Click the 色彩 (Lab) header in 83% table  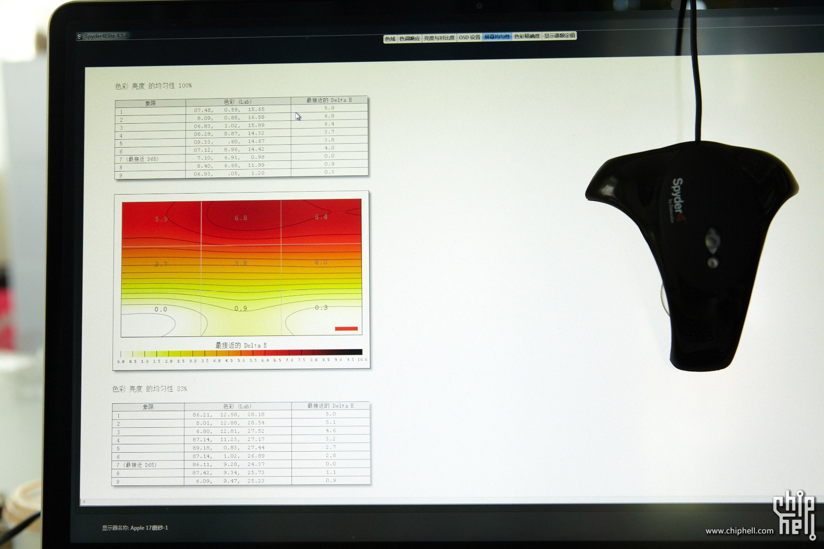click(238, 406)
